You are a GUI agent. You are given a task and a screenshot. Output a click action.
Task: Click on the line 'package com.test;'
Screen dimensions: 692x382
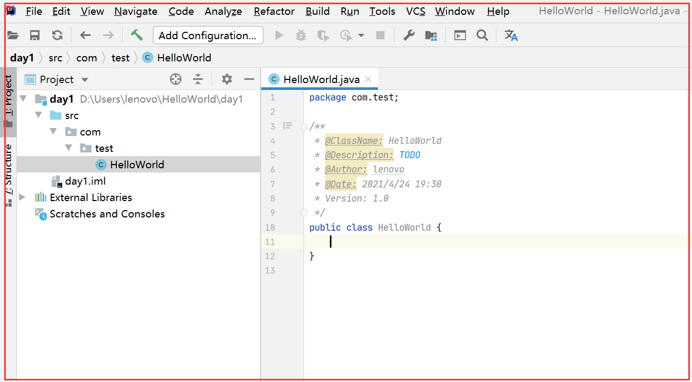(x=354, y=97)
